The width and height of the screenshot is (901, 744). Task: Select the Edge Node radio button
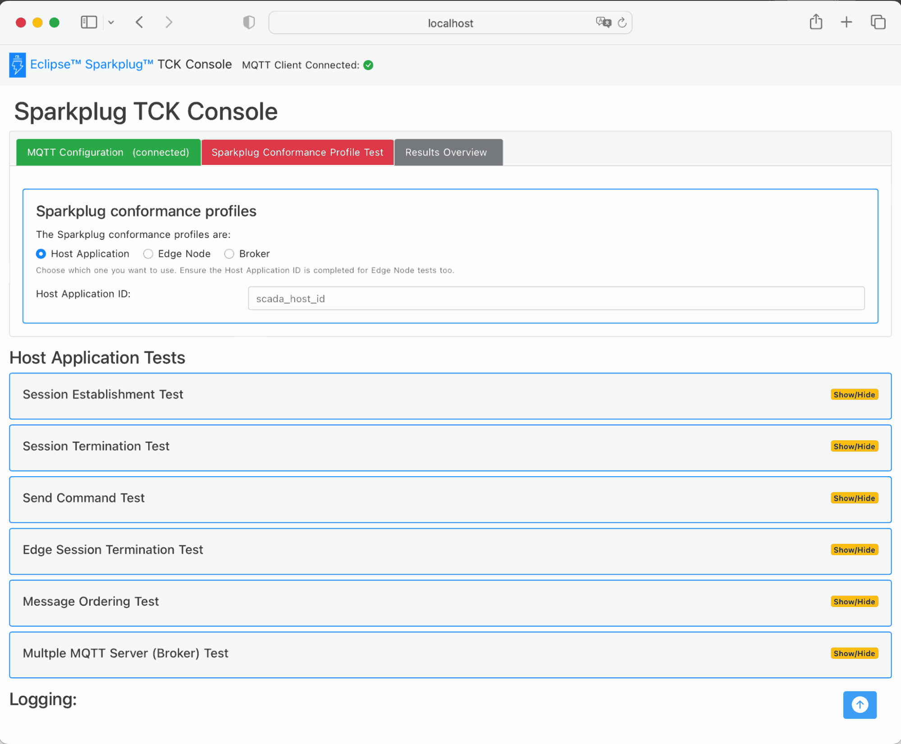(148, 254)
